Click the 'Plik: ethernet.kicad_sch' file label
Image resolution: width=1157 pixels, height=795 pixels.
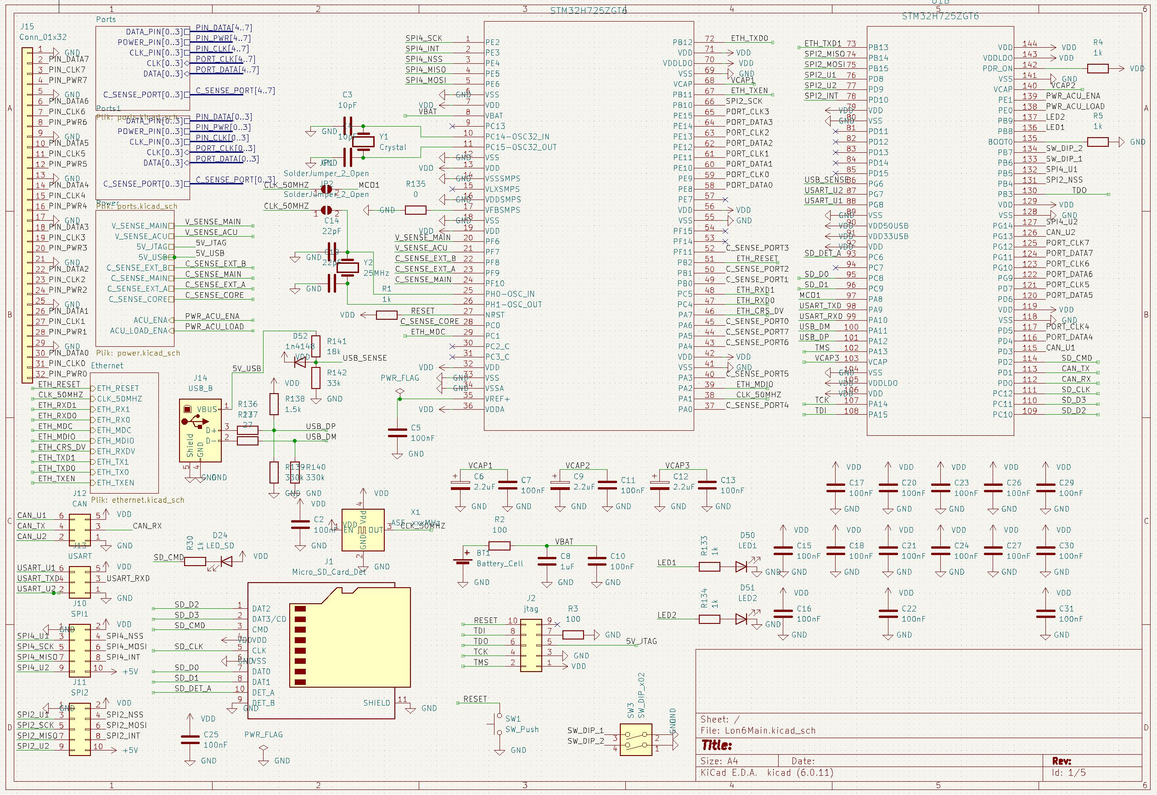(138, 500)
